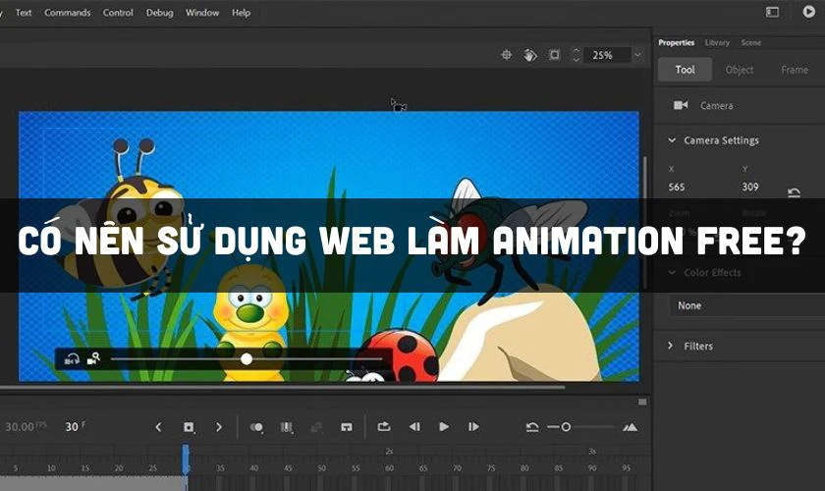This screenshot has width=825, height=491.
Task: Click the Camera icon in Properties panel
Action: point(681,105)
